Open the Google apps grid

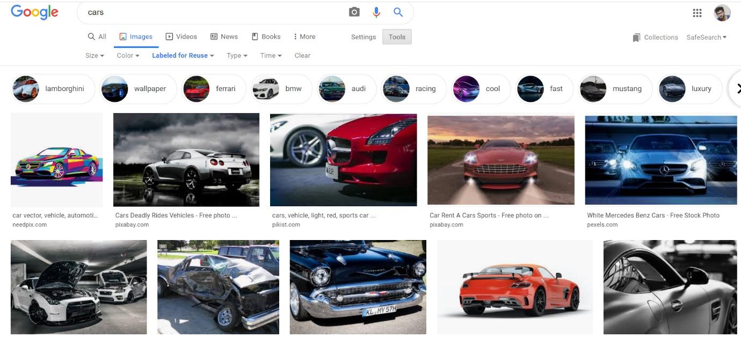pos(697,13)
